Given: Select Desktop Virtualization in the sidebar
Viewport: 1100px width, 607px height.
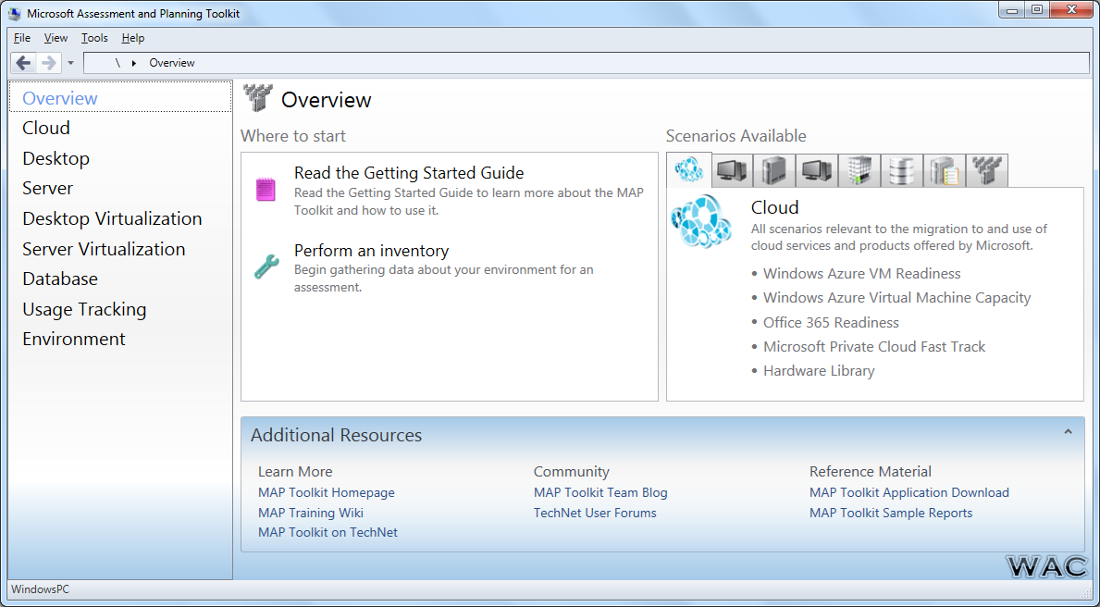Looking at the screenshot, I should tap(112, 218).
